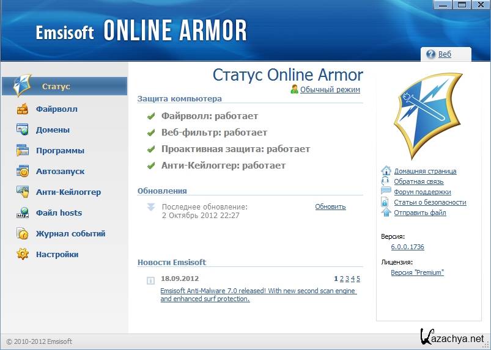Open Домашняя страница link
Viewport: 491px width, 350px height.
(425, 171)
